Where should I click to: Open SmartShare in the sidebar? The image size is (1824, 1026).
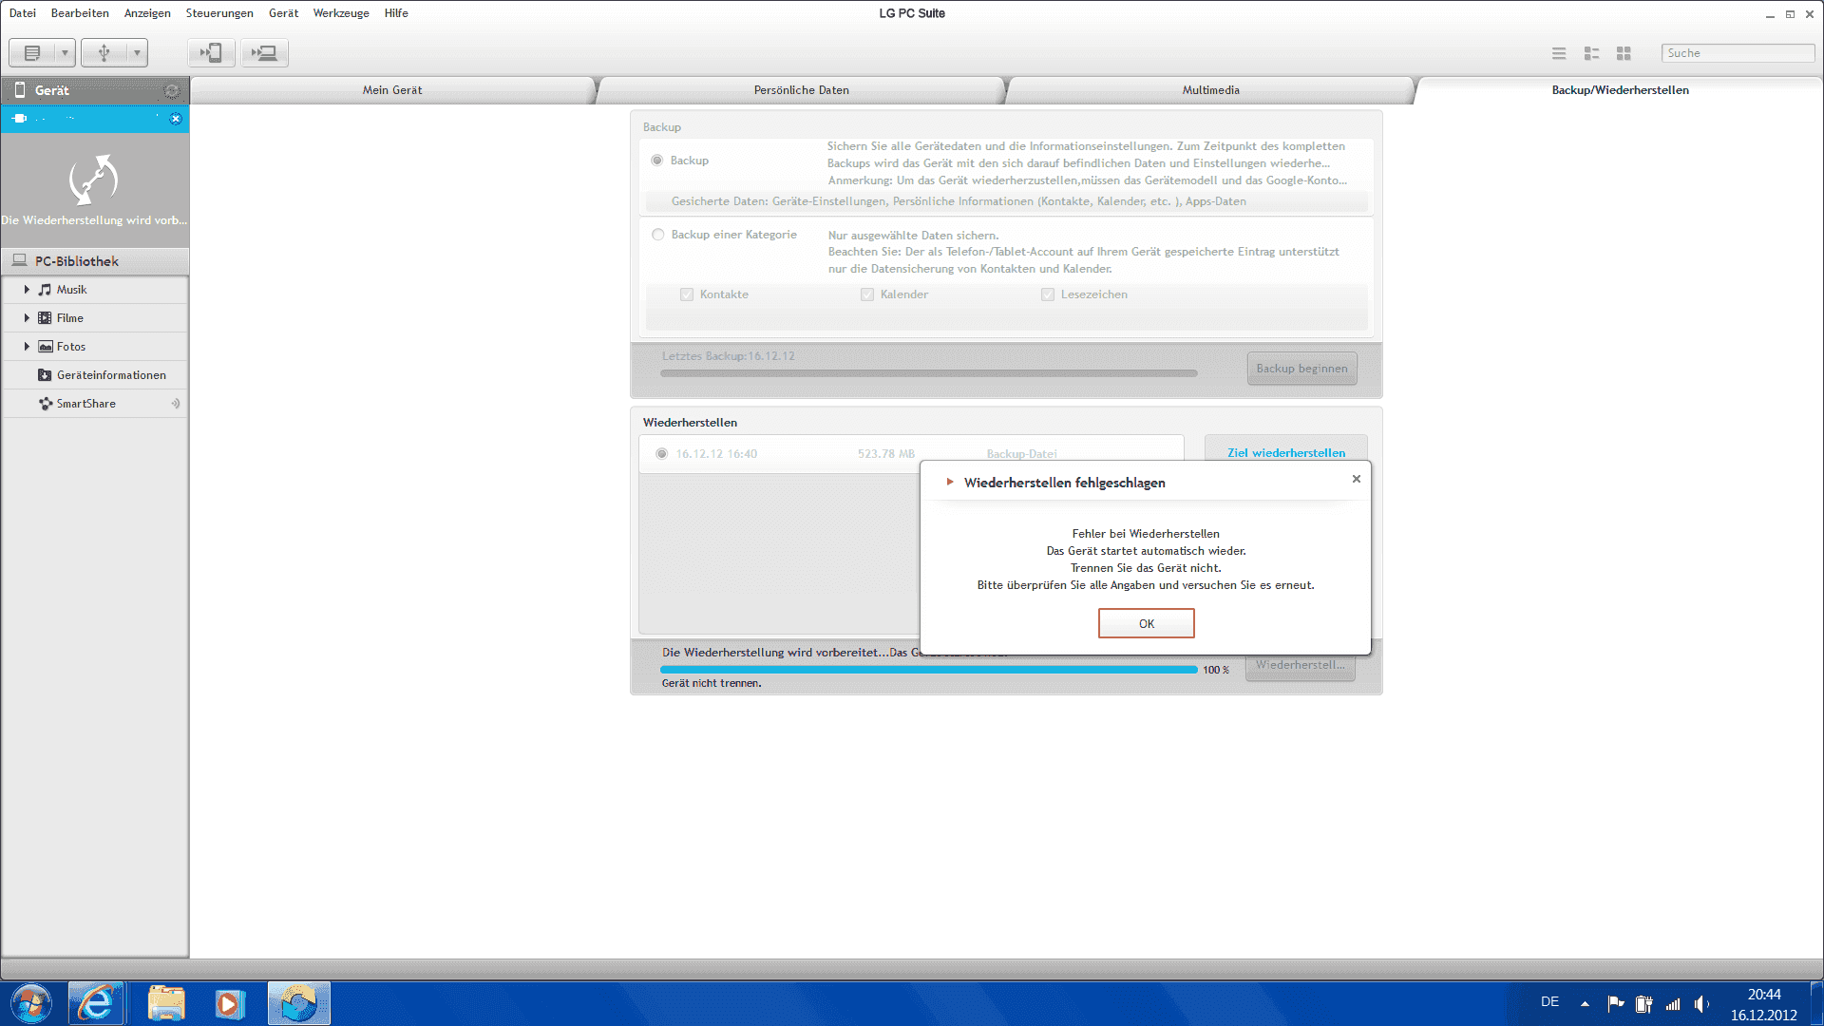[85, 404]
